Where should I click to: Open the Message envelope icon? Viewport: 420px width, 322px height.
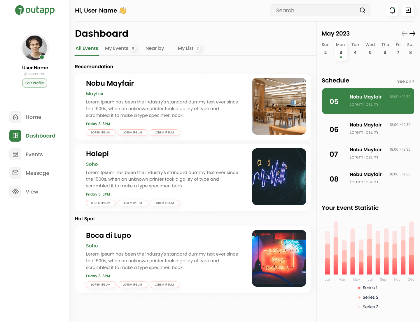pyautogui.click(x=15, y=173)
